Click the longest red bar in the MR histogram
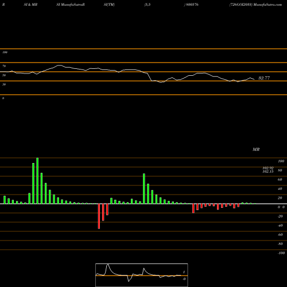Viewport: 287px width, 287px height. coord(99,216)
